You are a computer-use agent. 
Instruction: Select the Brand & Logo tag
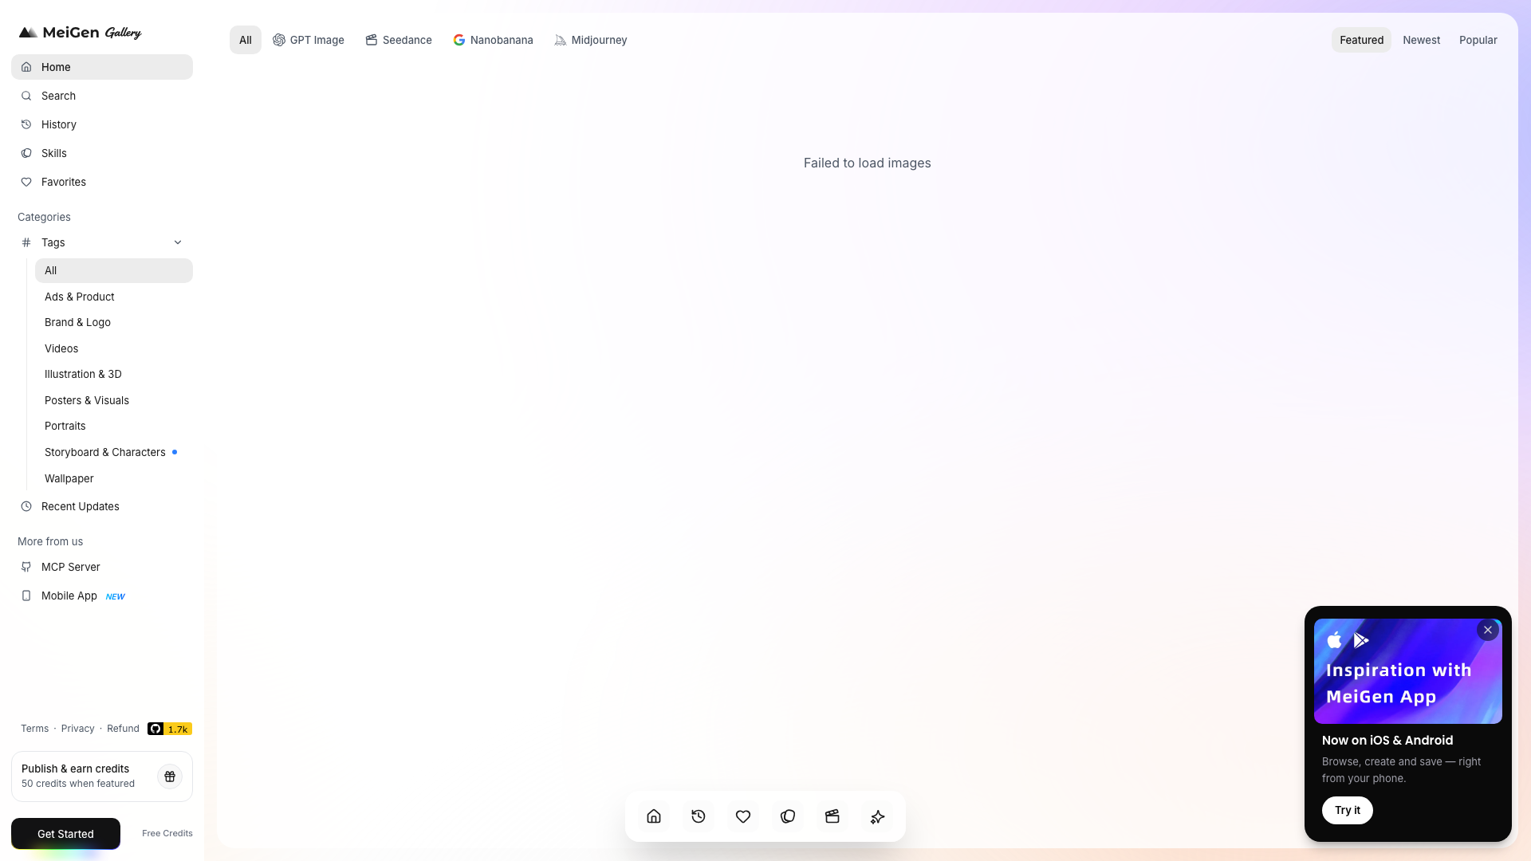click(114, 322)
